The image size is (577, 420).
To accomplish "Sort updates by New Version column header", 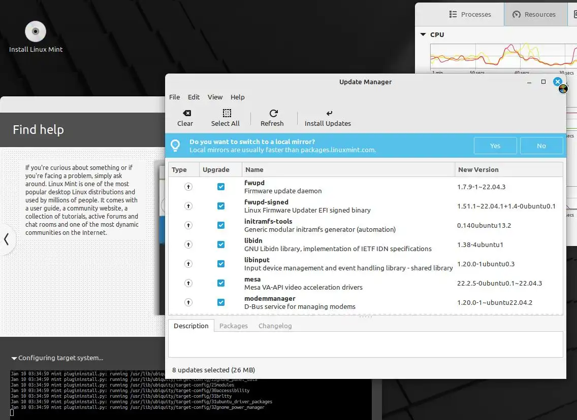I will (x=508, y=170).
